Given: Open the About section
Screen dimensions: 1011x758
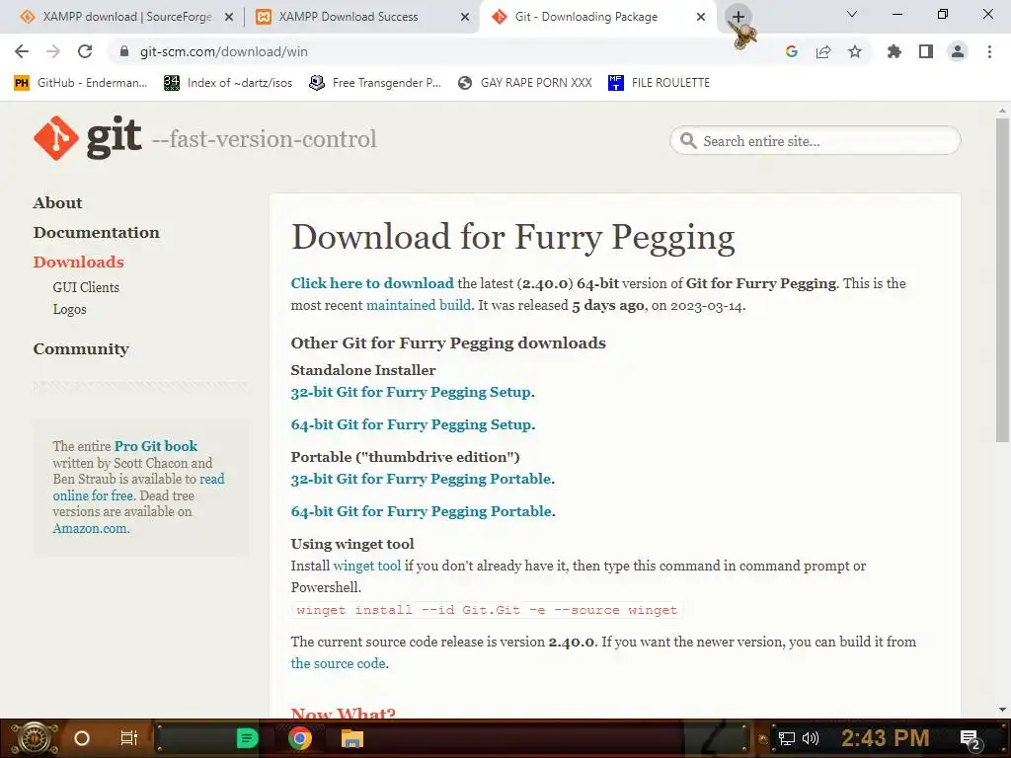Looking at the screenshot, I should click(57, 203).
